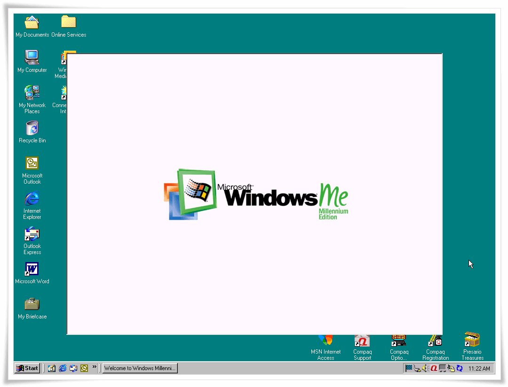The image size is (508, 387).
Task: Open My Briefcase
Action: (32, 304)
